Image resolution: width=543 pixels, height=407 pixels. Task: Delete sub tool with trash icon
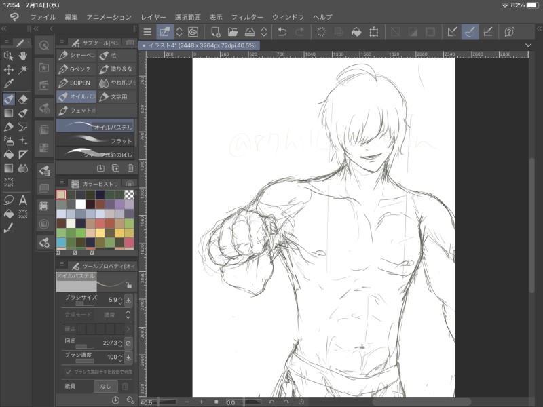(x=130, y=168)
